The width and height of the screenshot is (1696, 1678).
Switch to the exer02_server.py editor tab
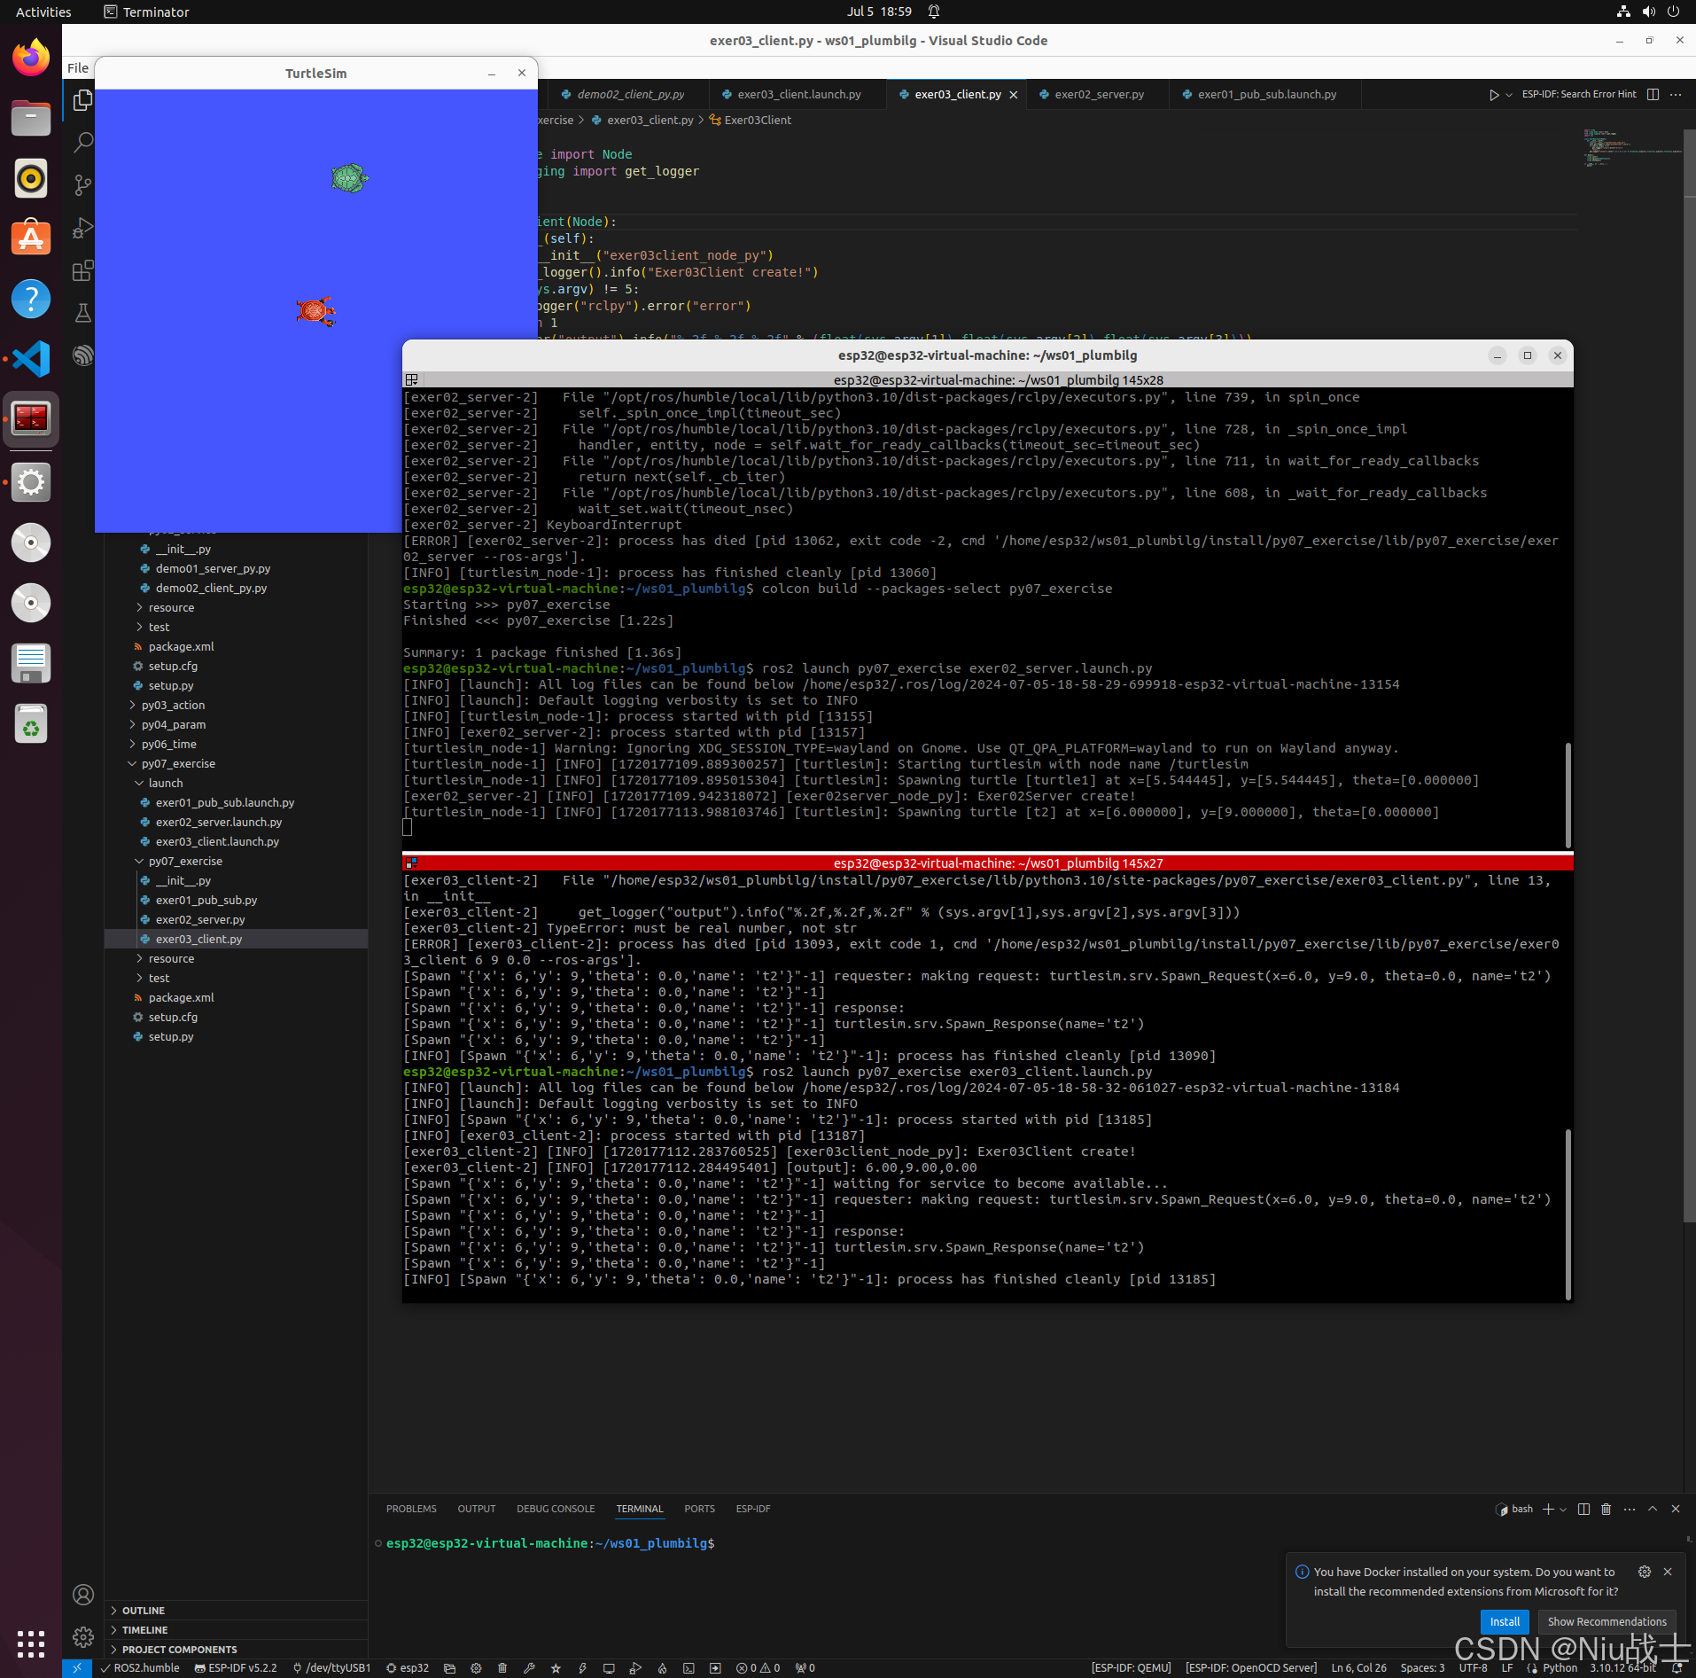[x=1098, y=95]
